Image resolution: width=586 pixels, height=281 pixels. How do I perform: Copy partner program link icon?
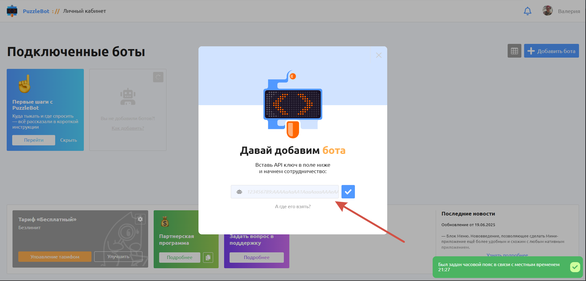click(x=208, y=257)
